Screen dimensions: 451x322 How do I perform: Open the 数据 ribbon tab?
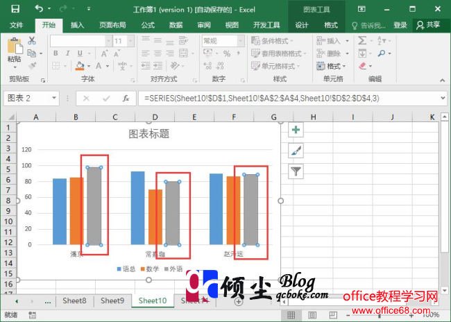(x=176, y=25)
